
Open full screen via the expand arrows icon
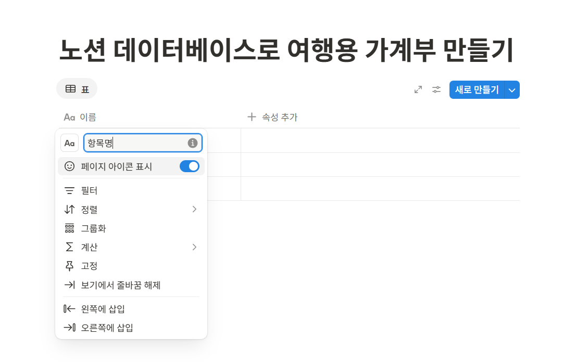418,89
